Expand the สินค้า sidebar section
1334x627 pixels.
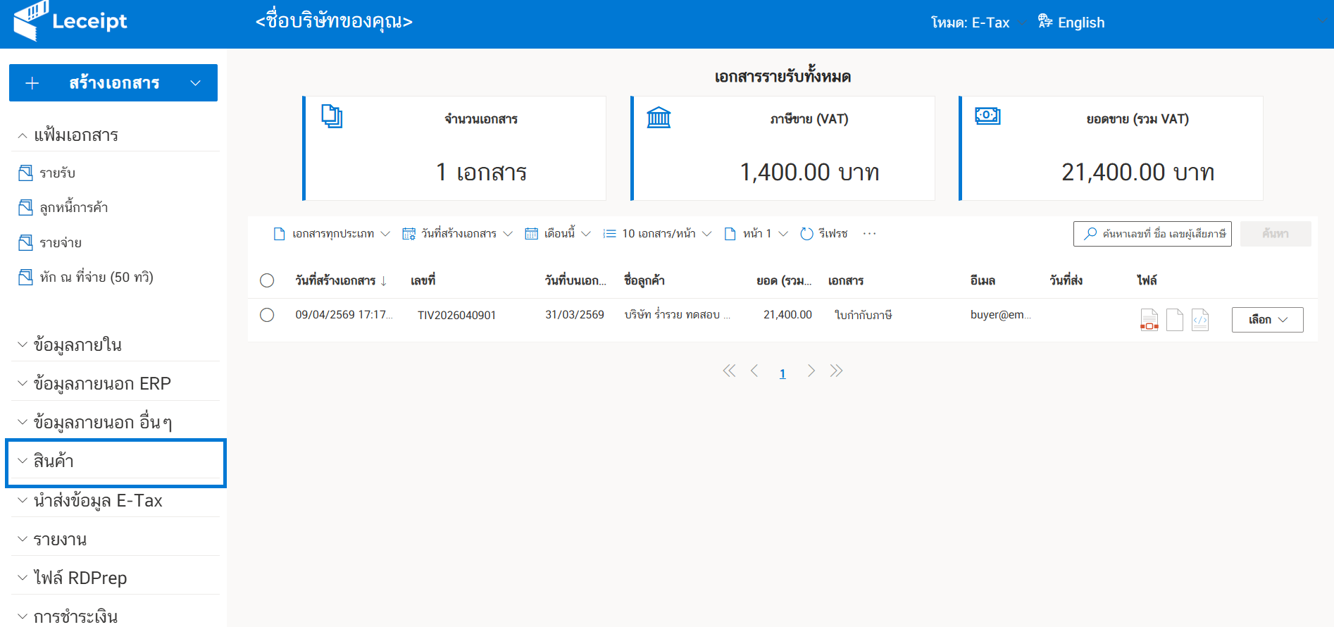coord(116,461)
